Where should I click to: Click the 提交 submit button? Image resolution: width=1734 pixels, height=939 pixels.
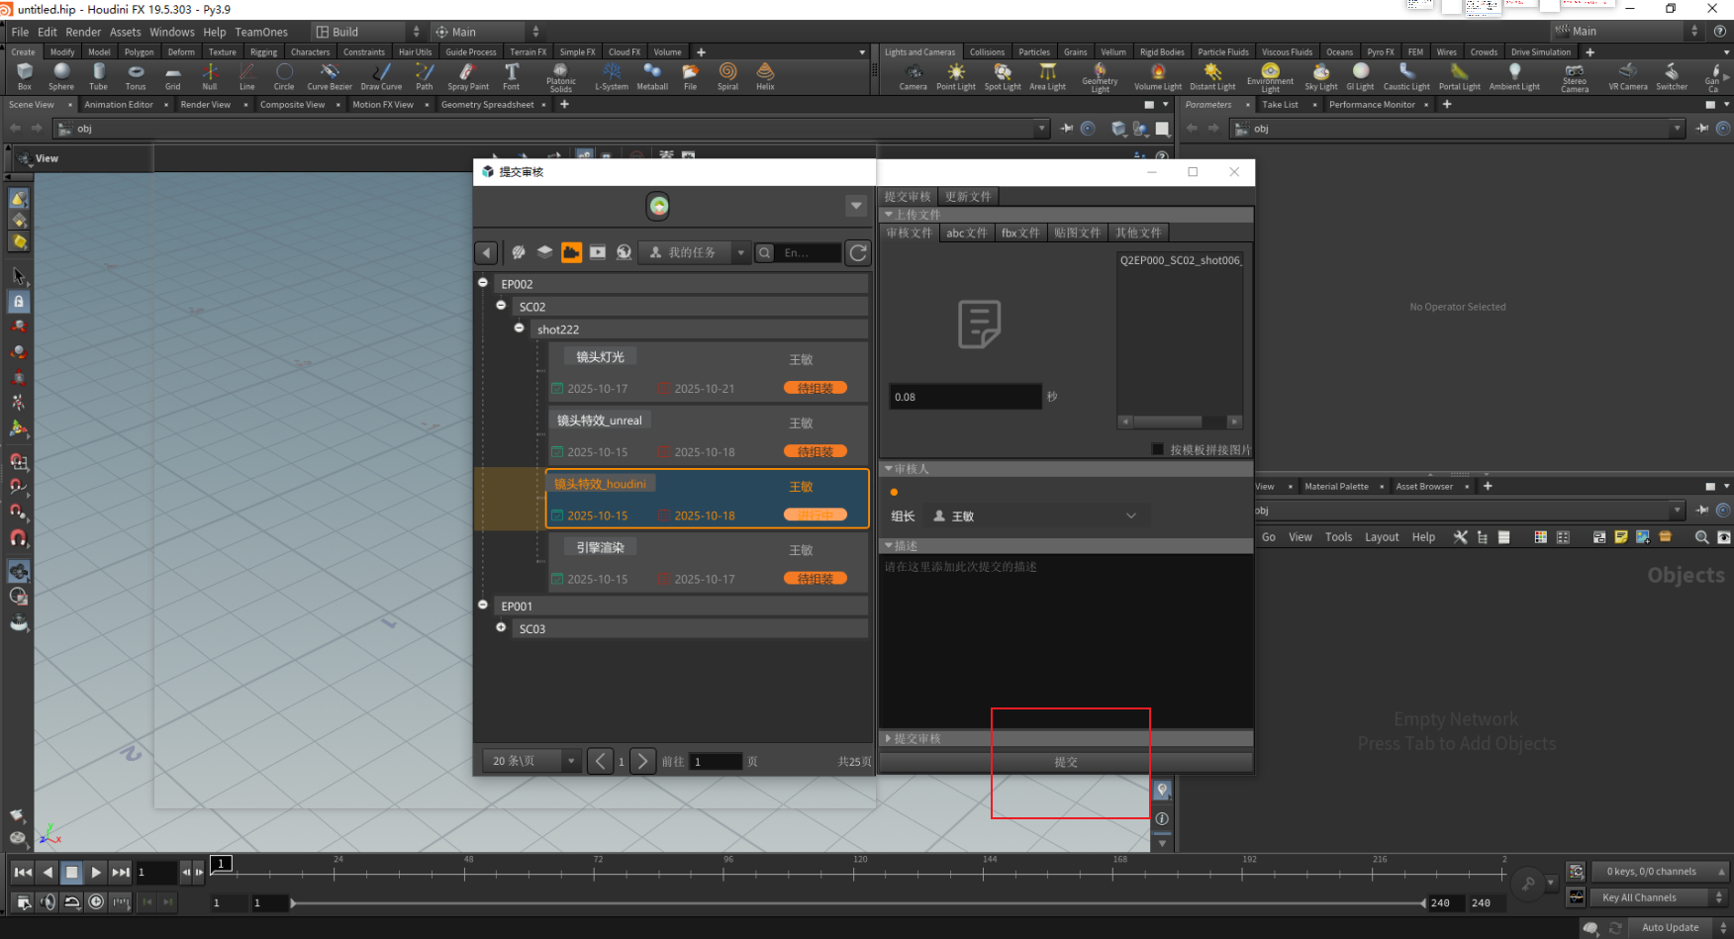point(1065,763)
